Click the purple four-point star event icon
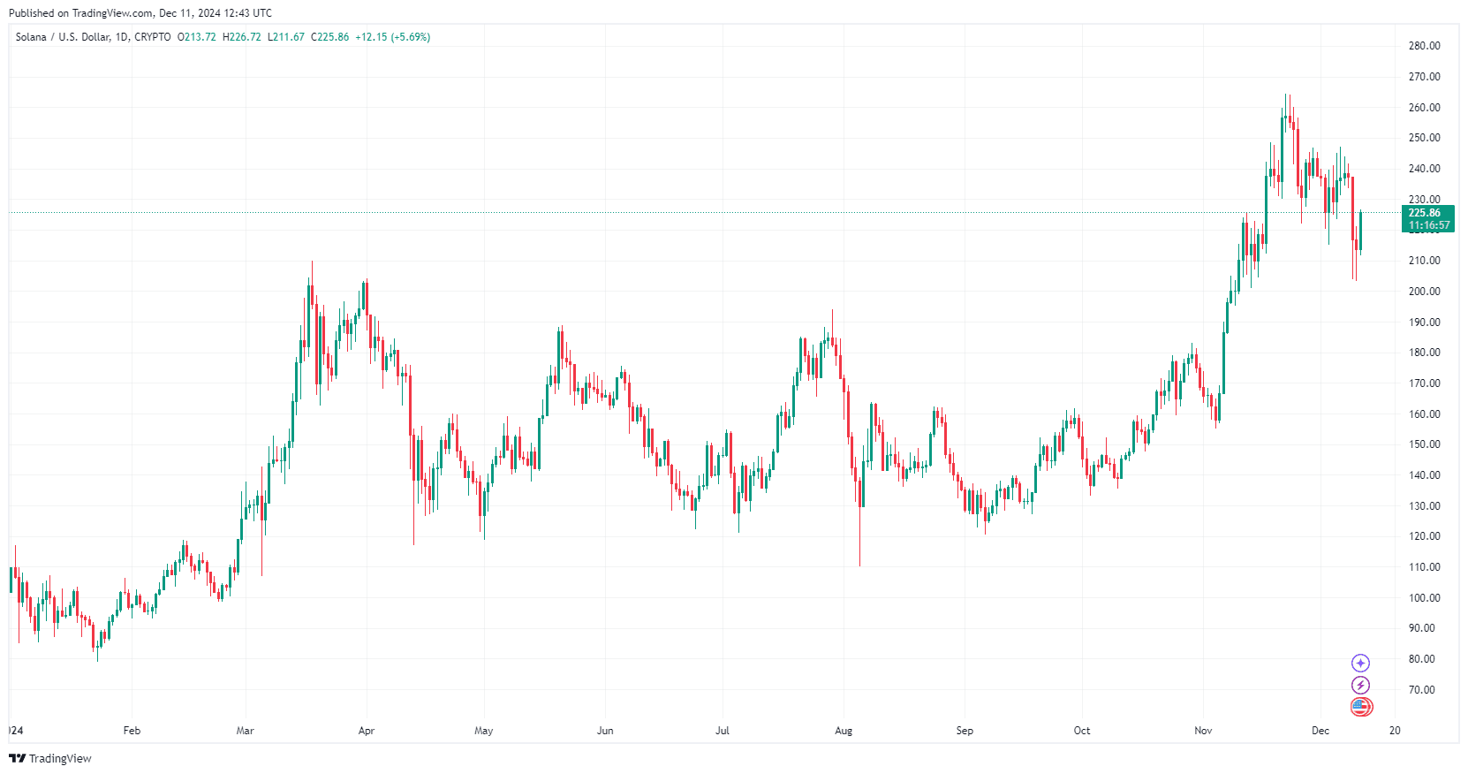The width and height of the screenshot is (1468, 774). coord(1360,663)
